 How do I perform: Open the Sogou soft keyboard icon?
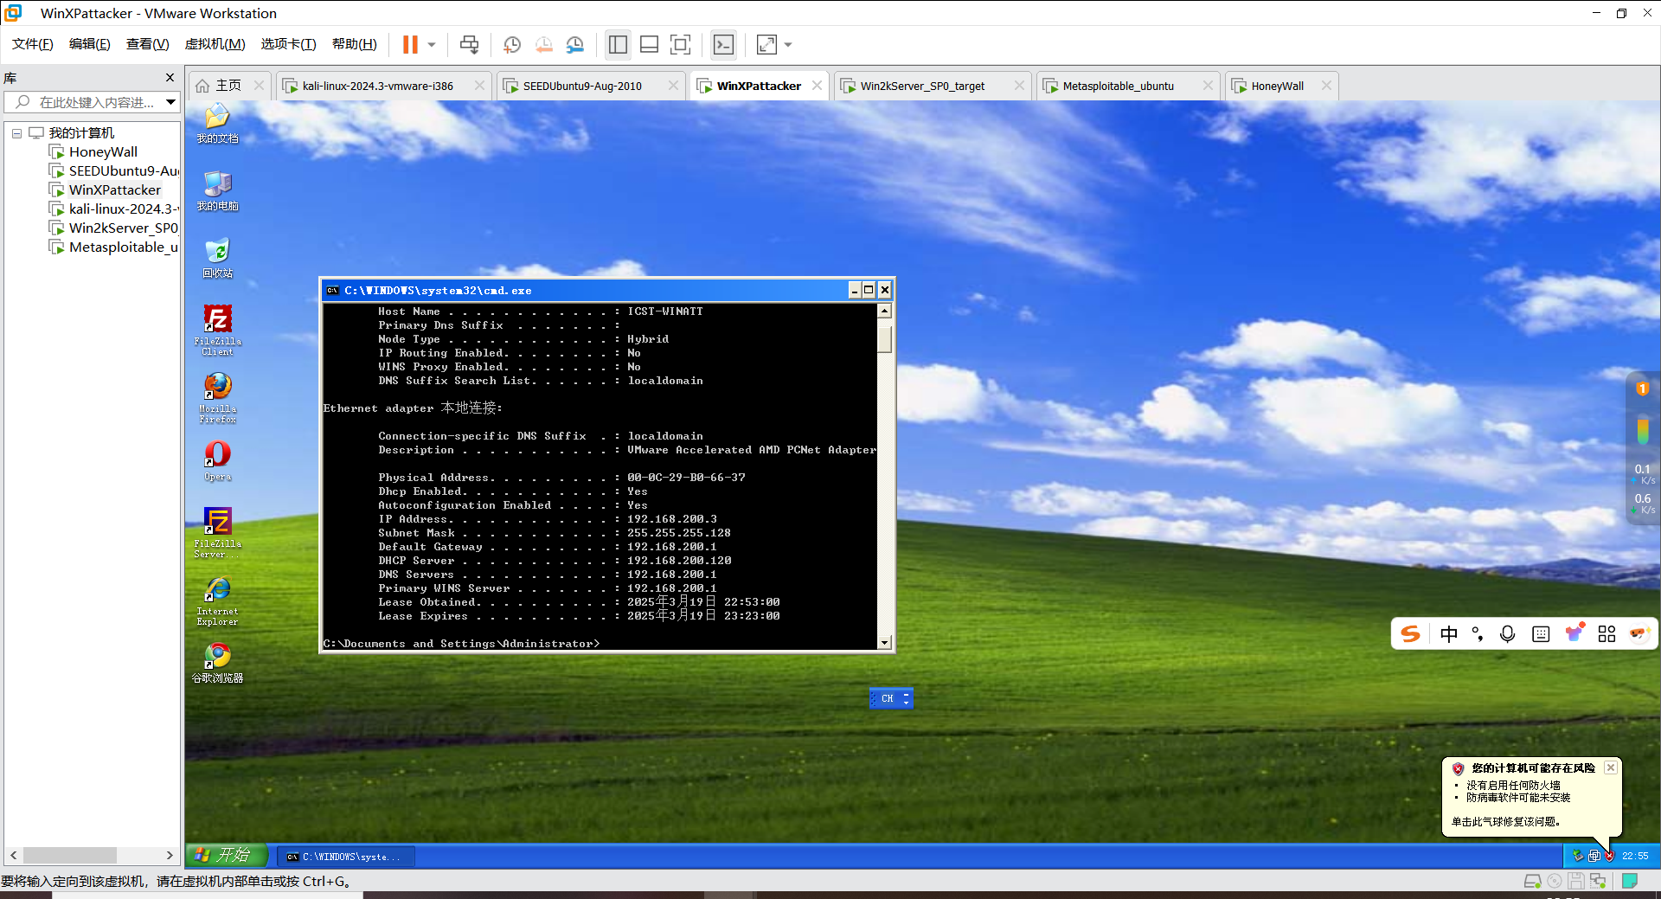click(x=1541, y=634)
